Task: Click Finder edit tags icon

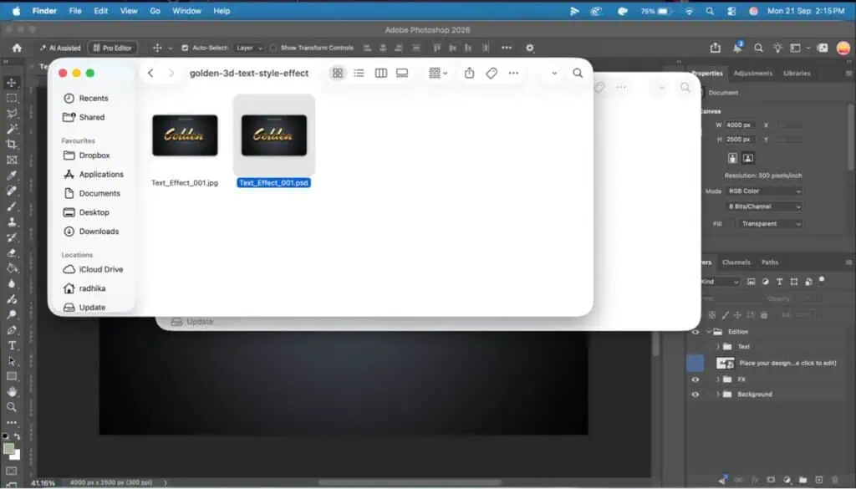Action: point(492,73)
